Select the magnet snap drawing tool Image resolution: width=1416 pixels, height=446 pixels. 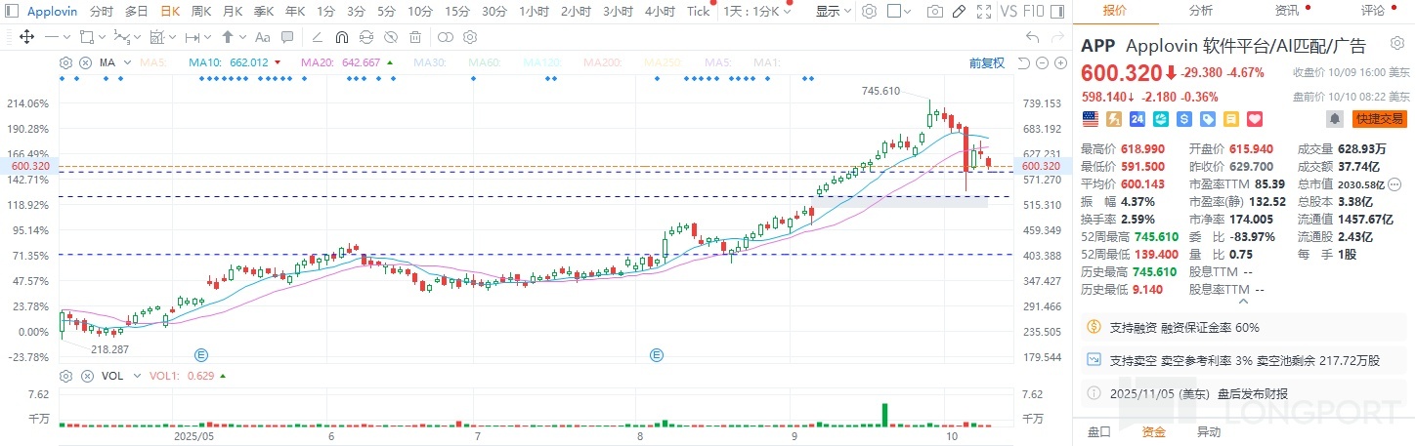click(341, 37)
